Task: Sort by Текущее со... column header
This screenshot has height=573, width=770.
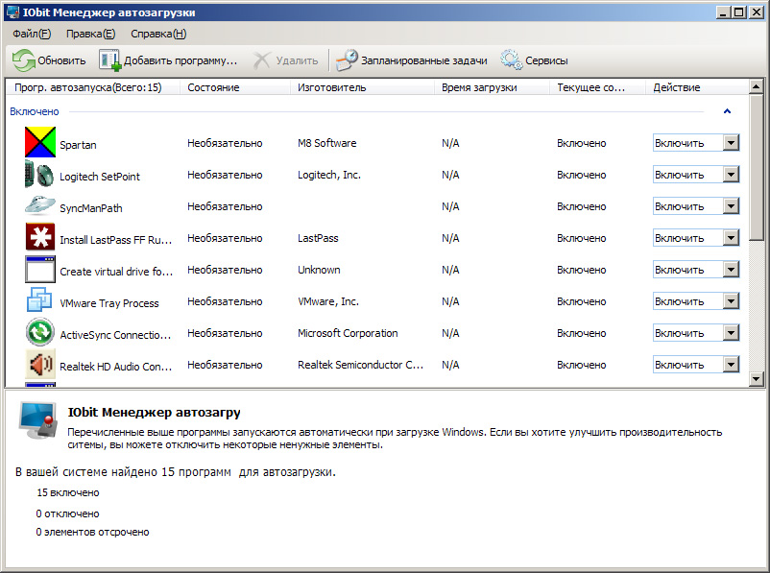Action: pos(597,87)
